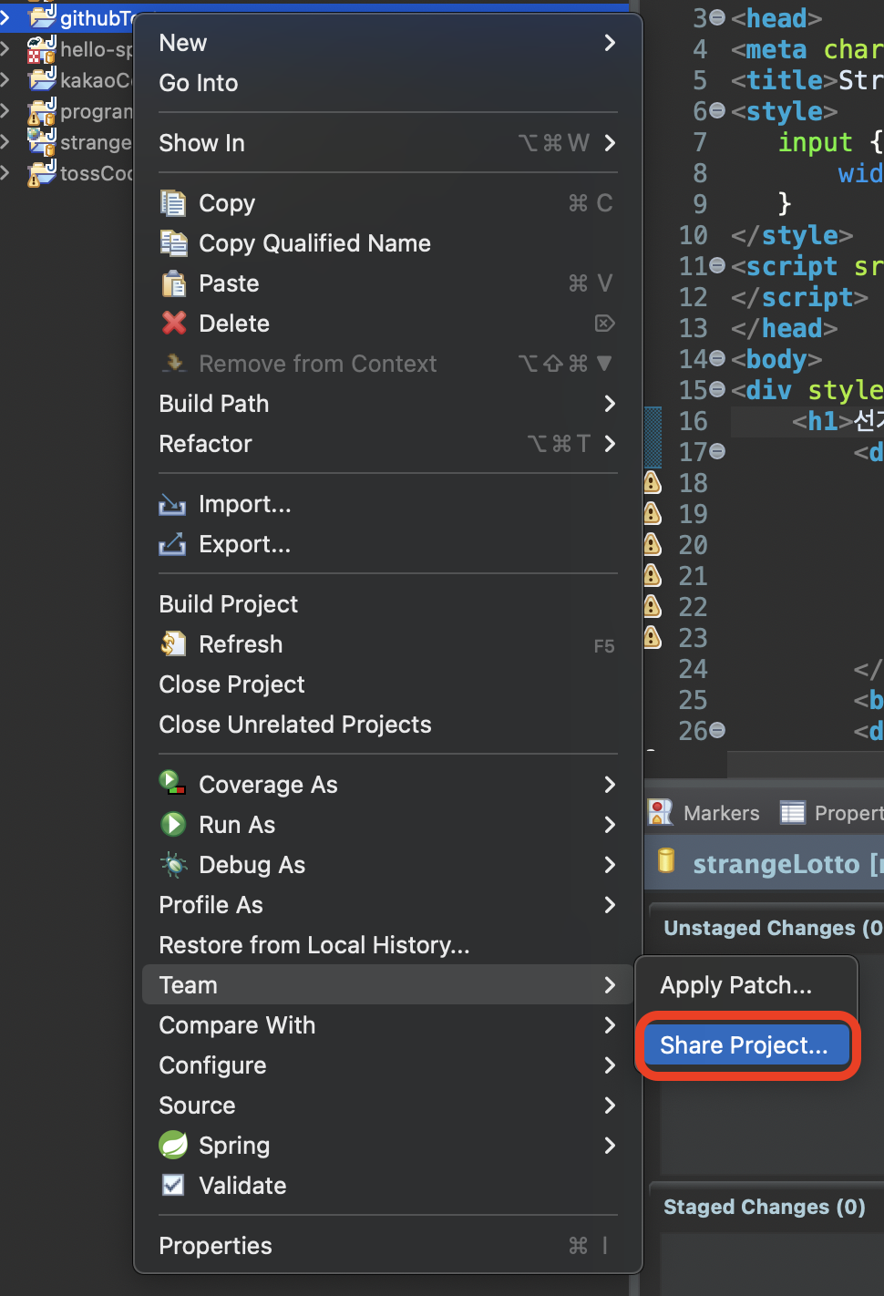The width and height of the screenshot is (884, 1296).
Task: Choose Build Project
Action: coord(388,604)
